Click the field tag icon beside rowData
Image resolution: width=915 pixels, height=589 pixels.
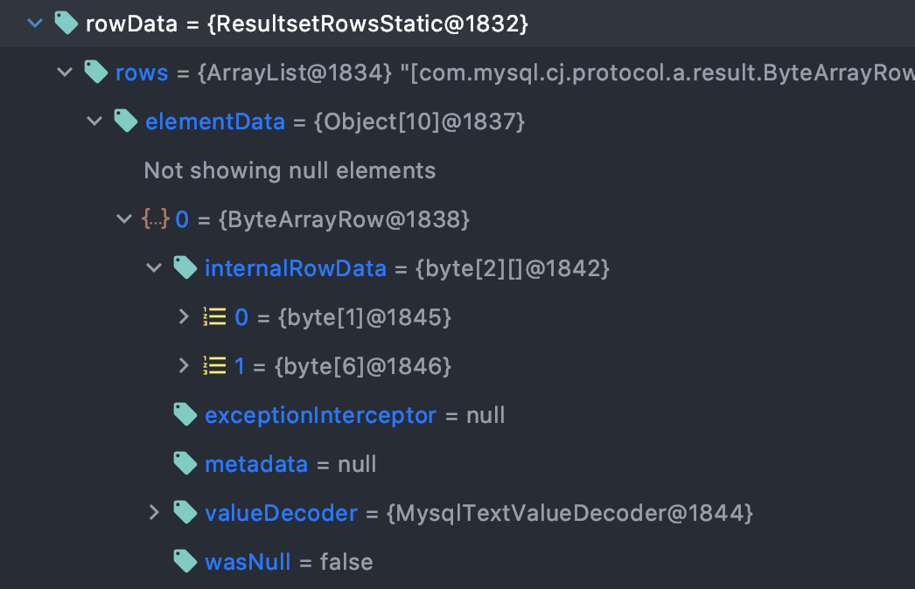click(66, 24)
